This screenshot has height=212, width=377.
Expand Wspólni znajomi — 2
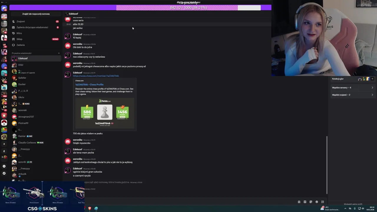[353, 95]
